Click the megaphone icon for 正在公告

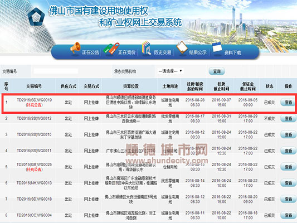(x=75, y=47)
